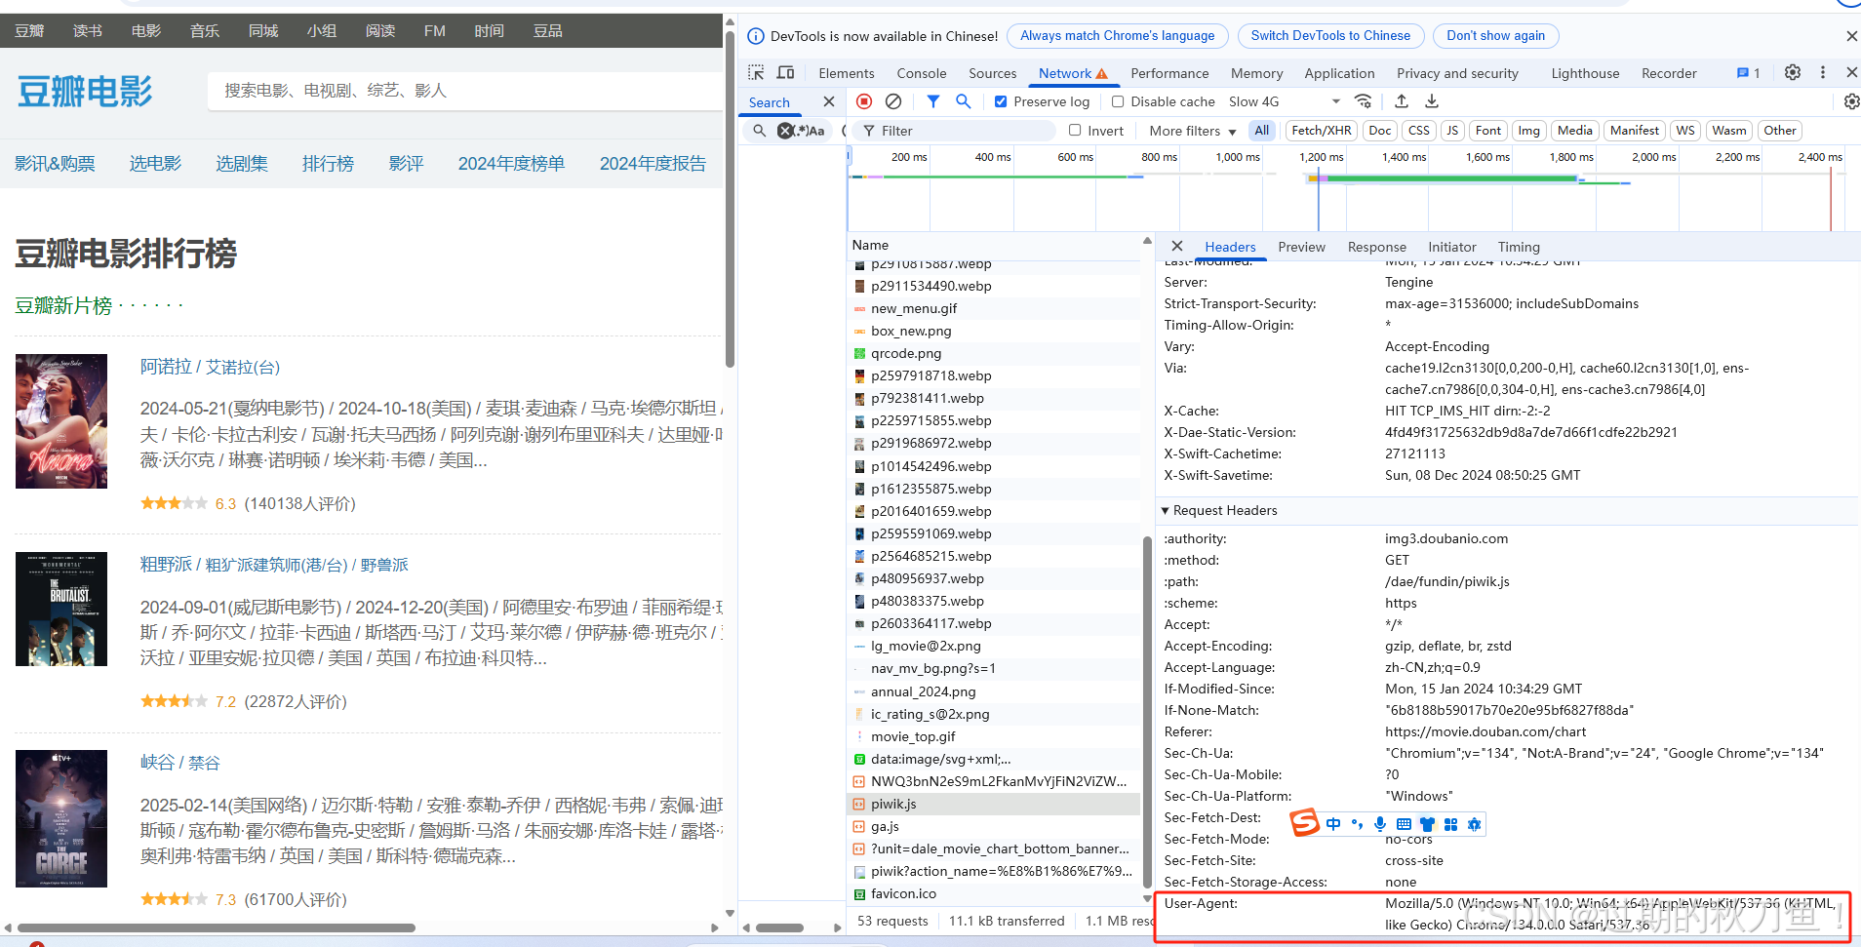Select the All request type filter

click(x=1262, y=131)
